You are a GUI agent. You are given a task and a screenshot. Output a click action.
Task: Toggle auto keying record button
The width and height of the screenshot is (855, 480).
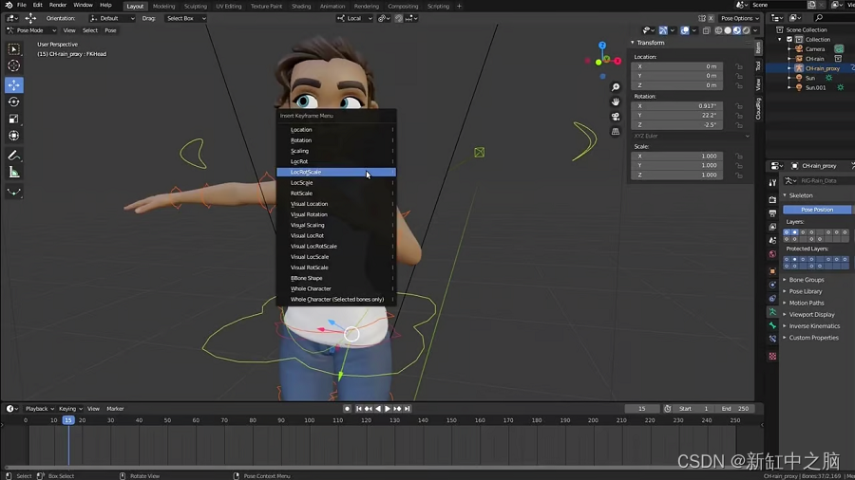tap(347, 409)
